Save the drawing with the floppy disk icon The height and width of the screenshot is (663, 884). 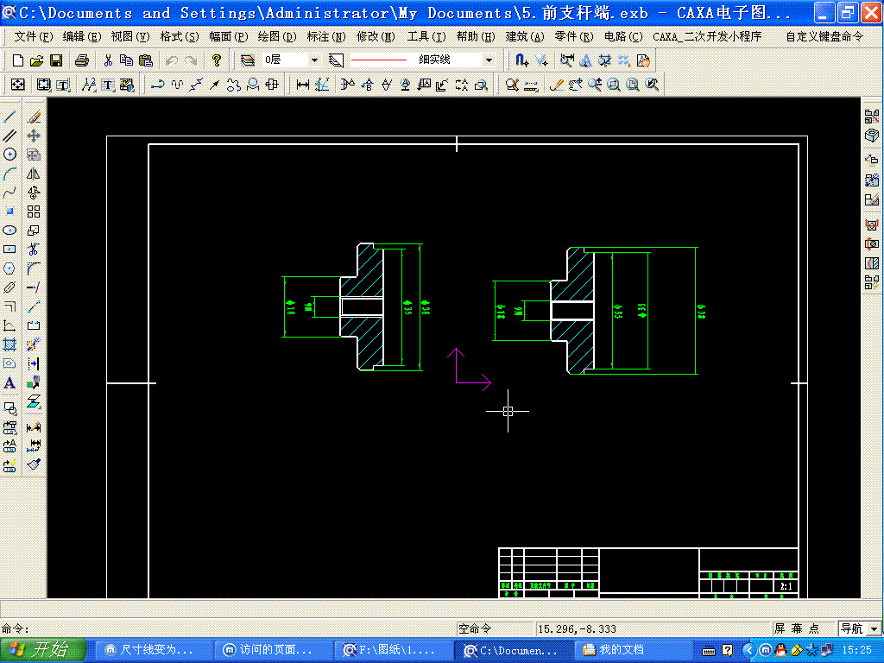coord(56,60)
